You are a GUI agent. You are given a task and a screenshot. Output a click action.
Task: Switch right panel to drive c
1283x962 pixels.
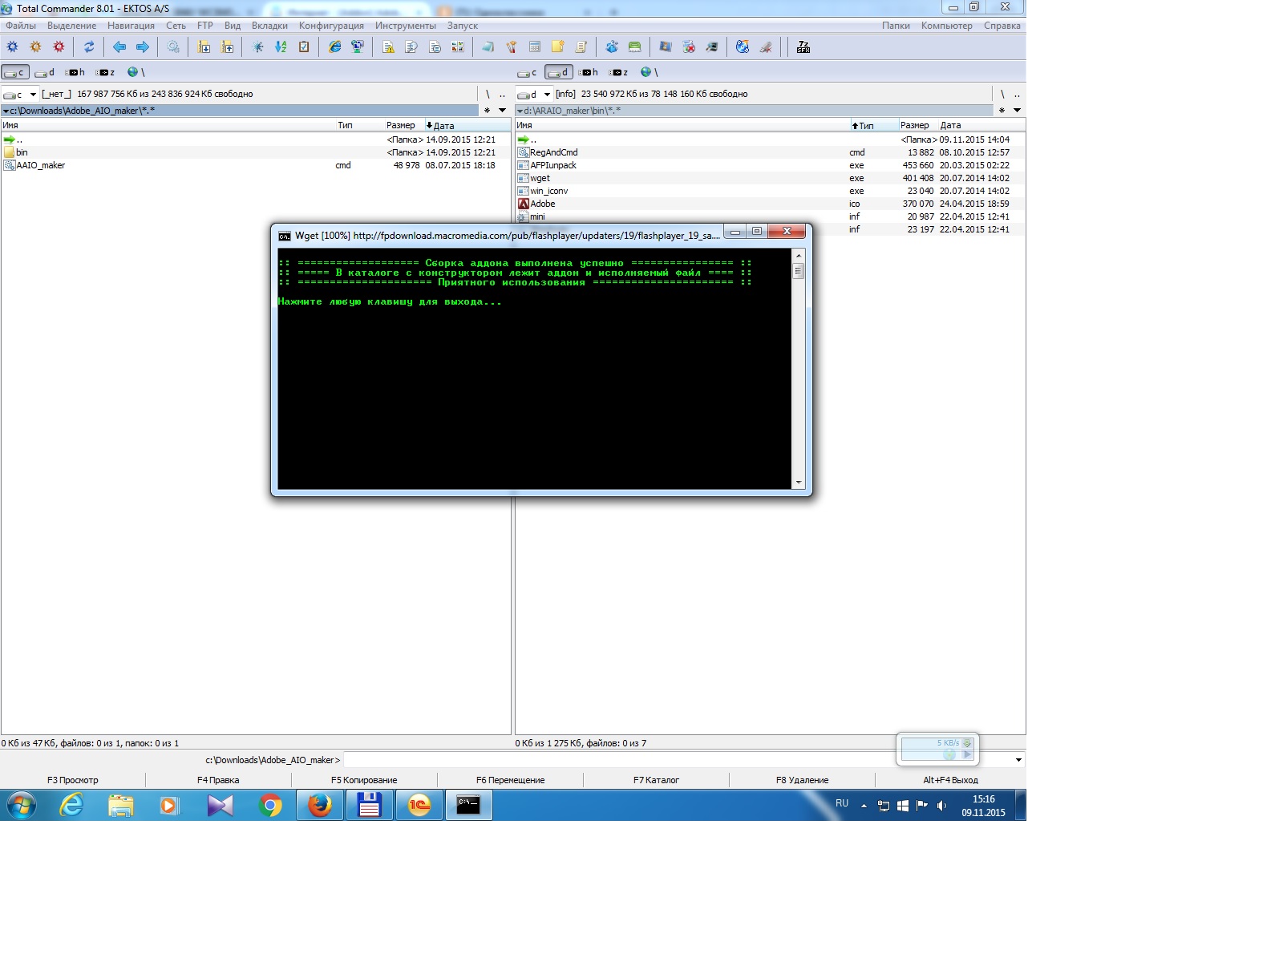528,72
